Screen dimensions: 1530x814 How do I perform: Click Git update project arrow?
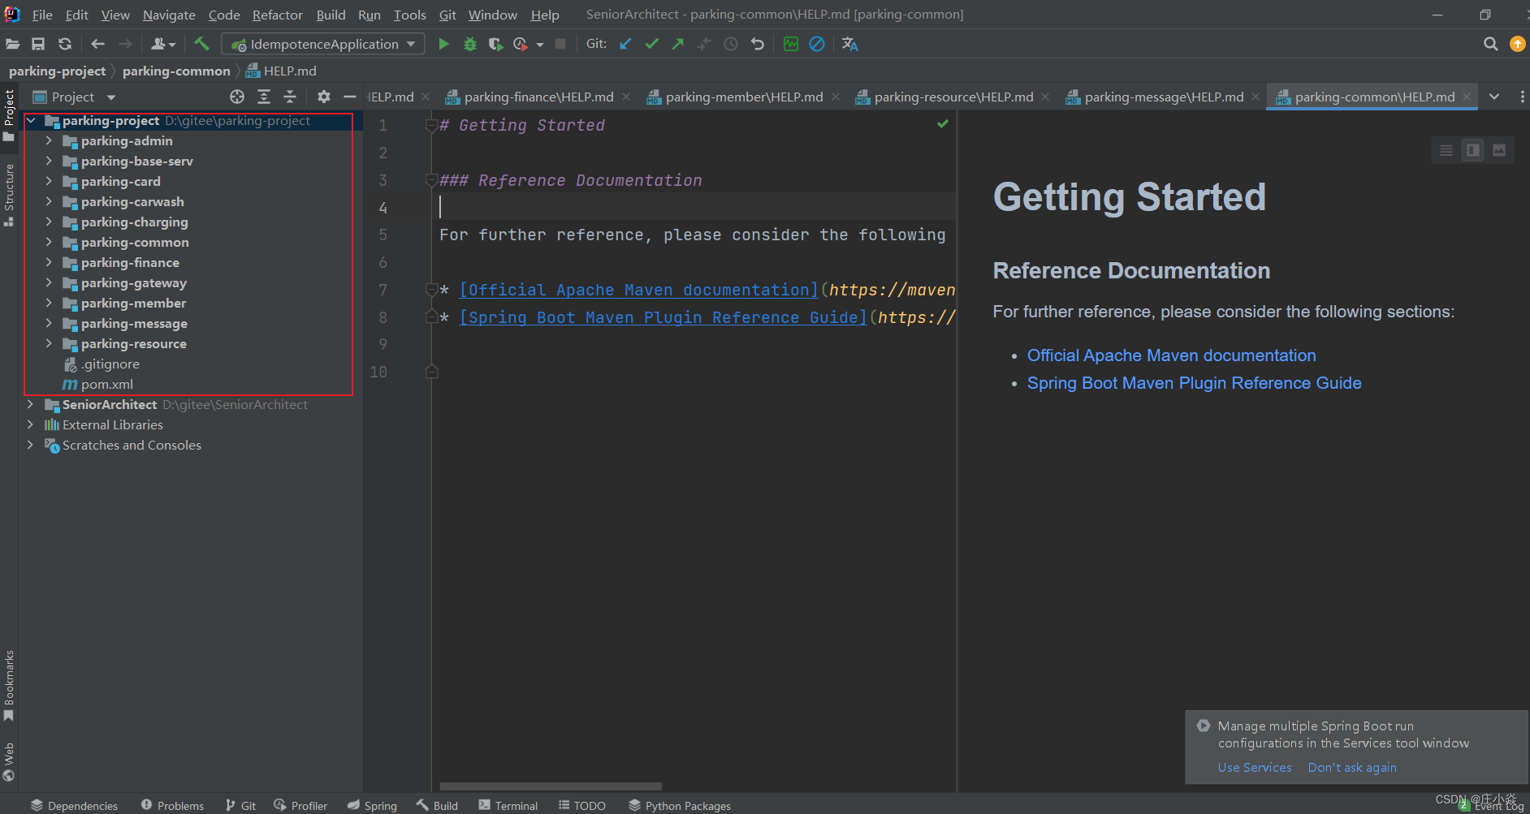point(625,44)
